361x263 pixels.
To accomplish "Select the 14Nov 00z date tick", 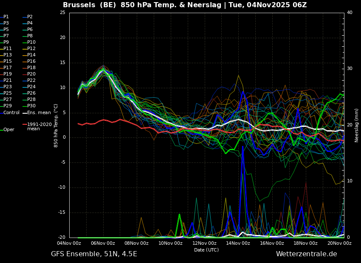I will [238, 243].
